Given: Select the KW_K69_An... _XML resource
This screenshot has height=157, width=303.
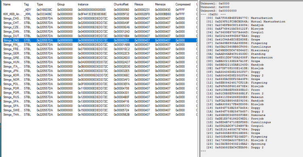Looking at the screenshot, I should coord(100,14).
